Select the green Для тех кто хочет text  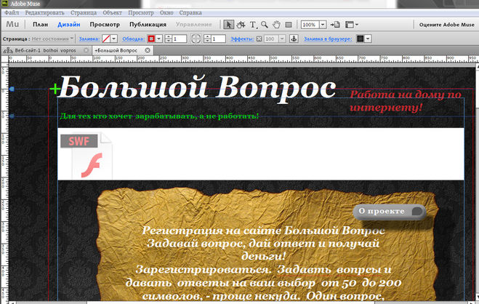pyautogui.click(x=159, y=116)
